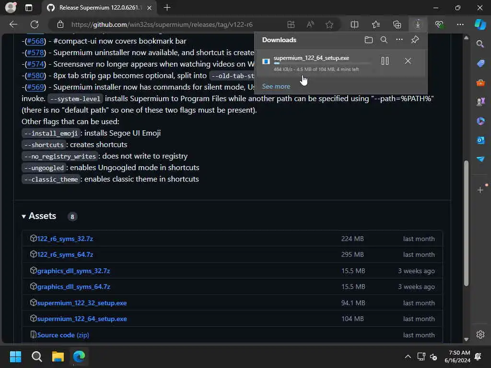Download 122_r6_syms_64.7z asset

(x=65, y=255)
